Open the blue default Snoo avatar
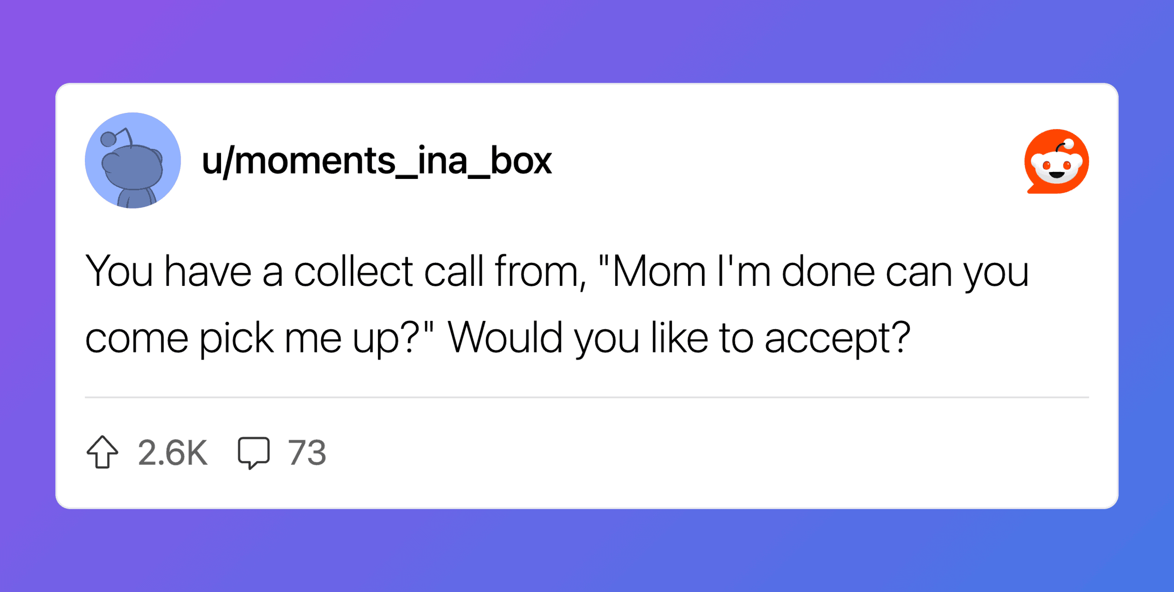The width and height of the screenshot is (1174, 592). pos(133,160)
